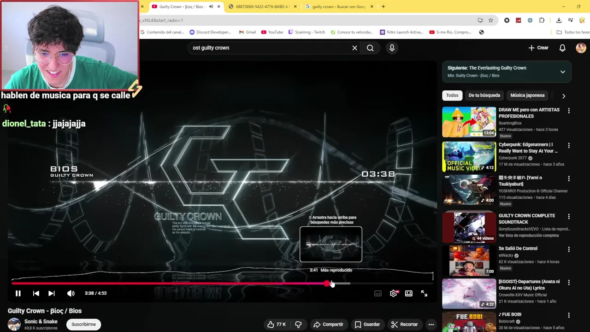The height and width of the screenshot is (332, 590).
Task: Open options for FUE BOBI video
Action: point(569,315)
